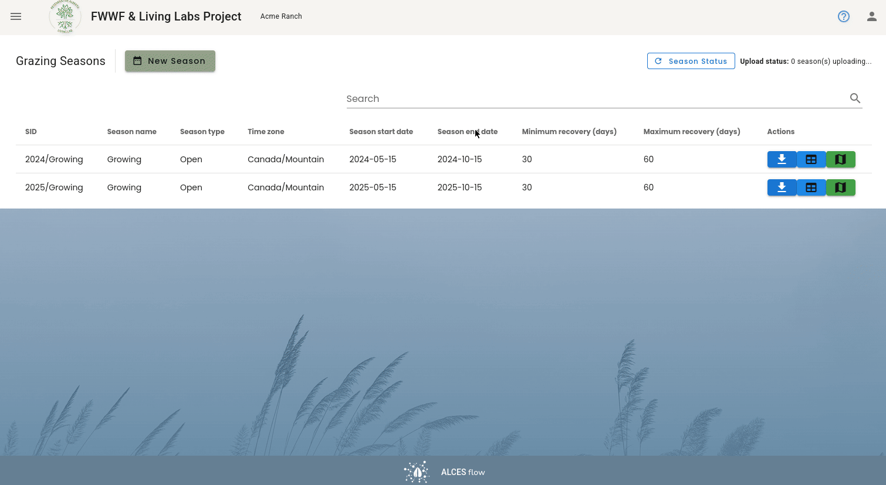Click the Upload status text
The image size is (886, 485).
pos(806,61)
